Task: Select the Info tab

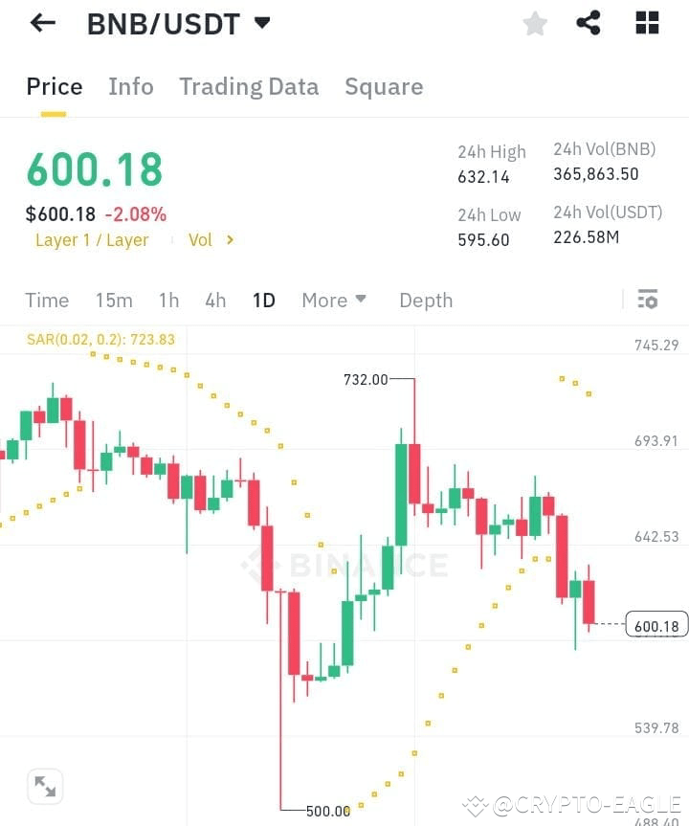Action: [x=131, y=86]
